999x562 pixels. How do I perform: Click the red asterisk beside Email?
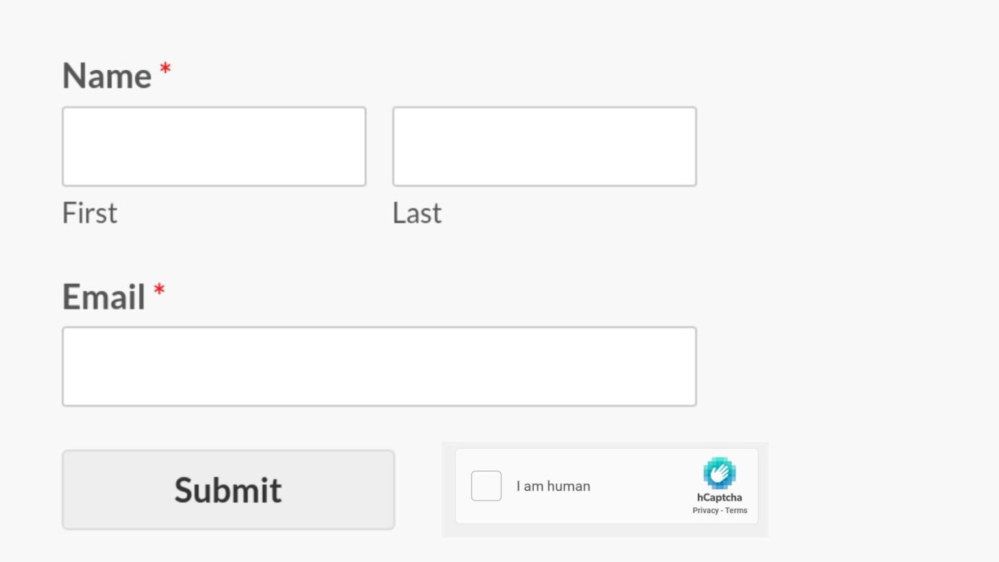[x=159, y=289]
